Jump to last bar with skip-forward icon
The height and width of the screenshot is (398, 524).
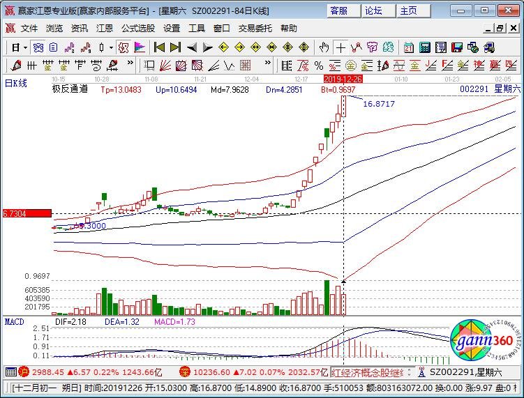tap(175, 47)
